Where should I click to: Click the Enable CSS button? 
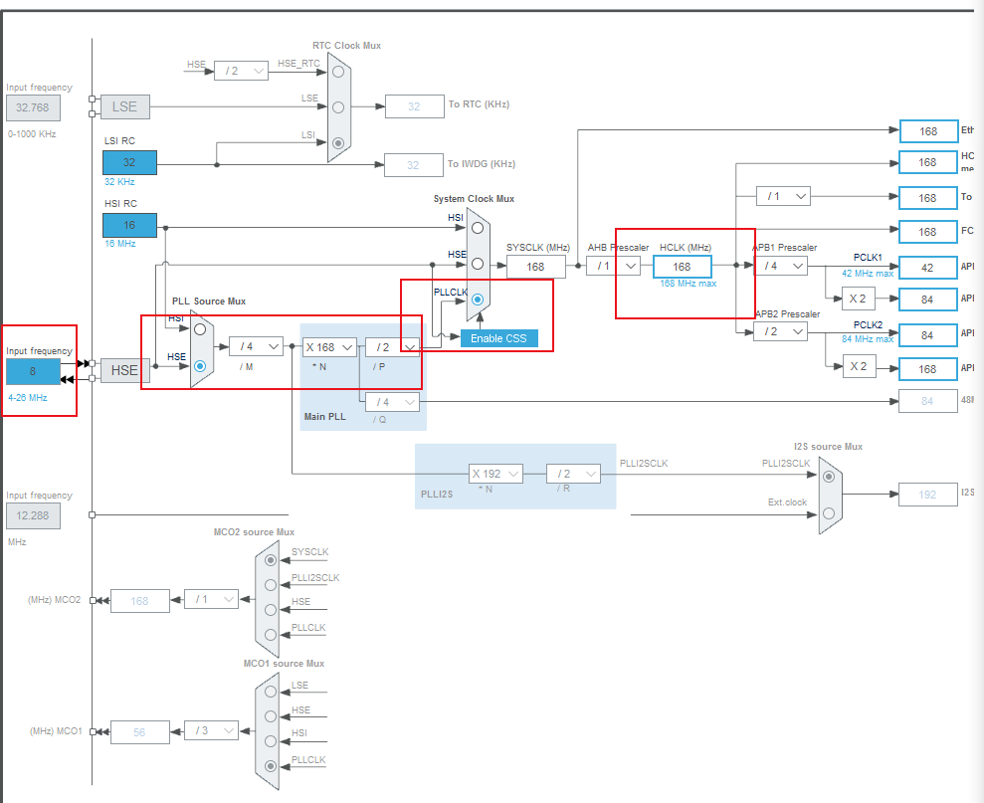[x=498, y=338]
